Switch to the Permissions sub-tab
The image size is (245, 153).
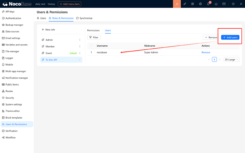point(93,30)
